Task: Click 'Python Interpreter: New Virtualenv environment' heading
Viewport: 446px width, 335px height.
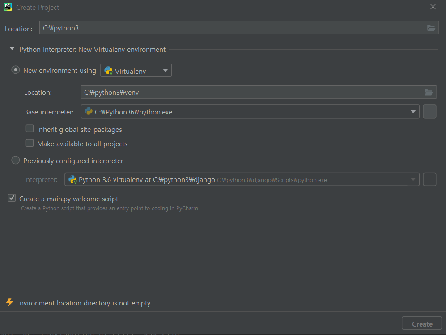Action: pyautogui.click(x=93, y=50)
